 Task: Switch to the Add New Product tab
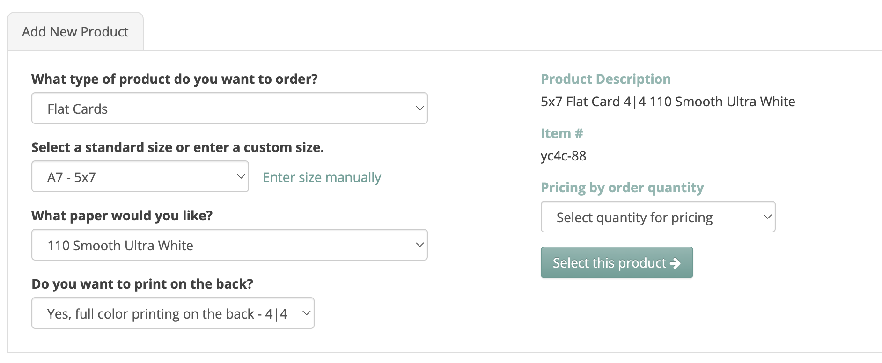(x=75, y=32)
